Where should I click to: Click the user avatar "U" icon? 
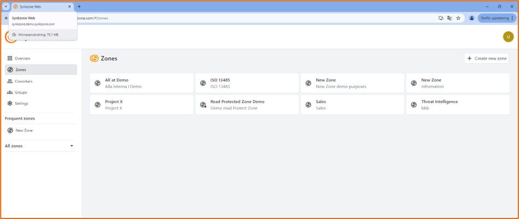coord(508,37)
